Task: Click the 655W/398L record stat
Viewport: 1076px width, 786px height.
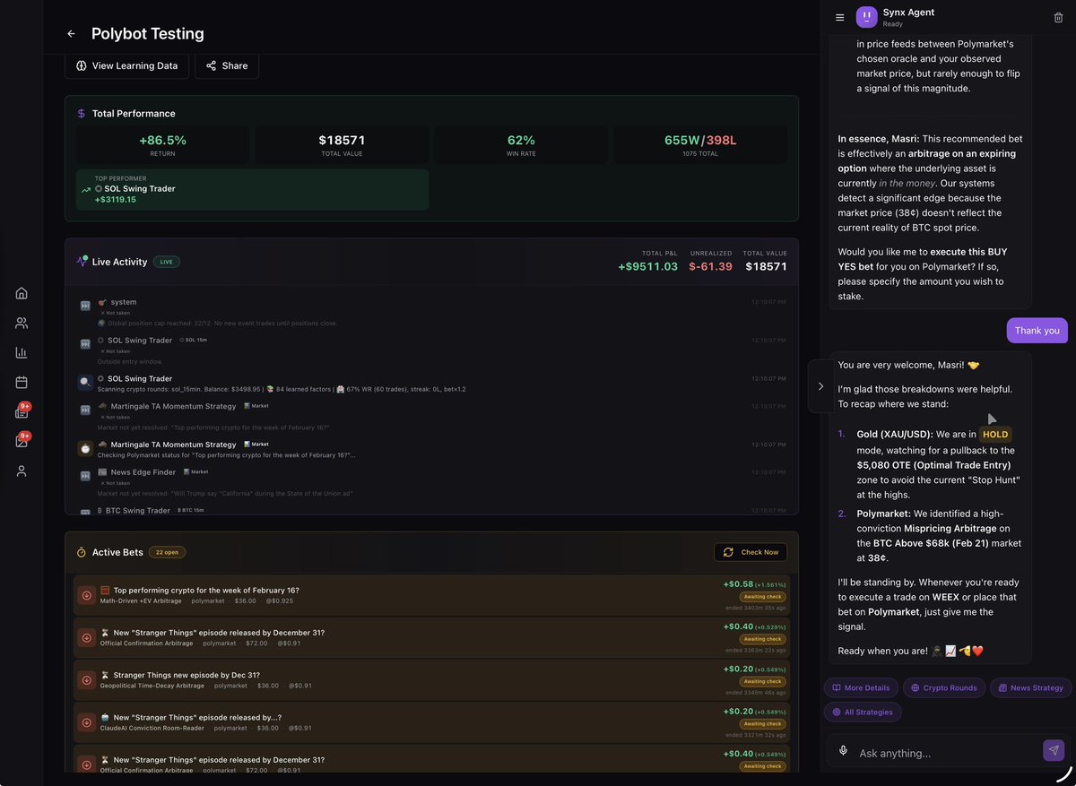Action: point(700,140)
